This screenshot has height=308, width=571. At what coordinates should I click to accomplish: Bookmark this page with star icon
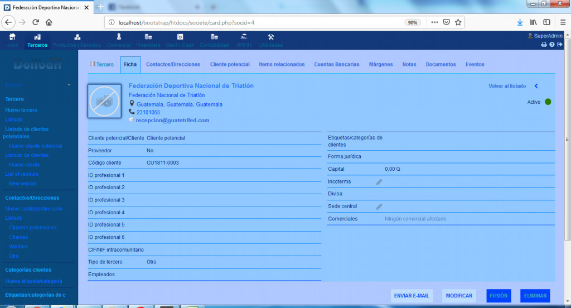458,22
